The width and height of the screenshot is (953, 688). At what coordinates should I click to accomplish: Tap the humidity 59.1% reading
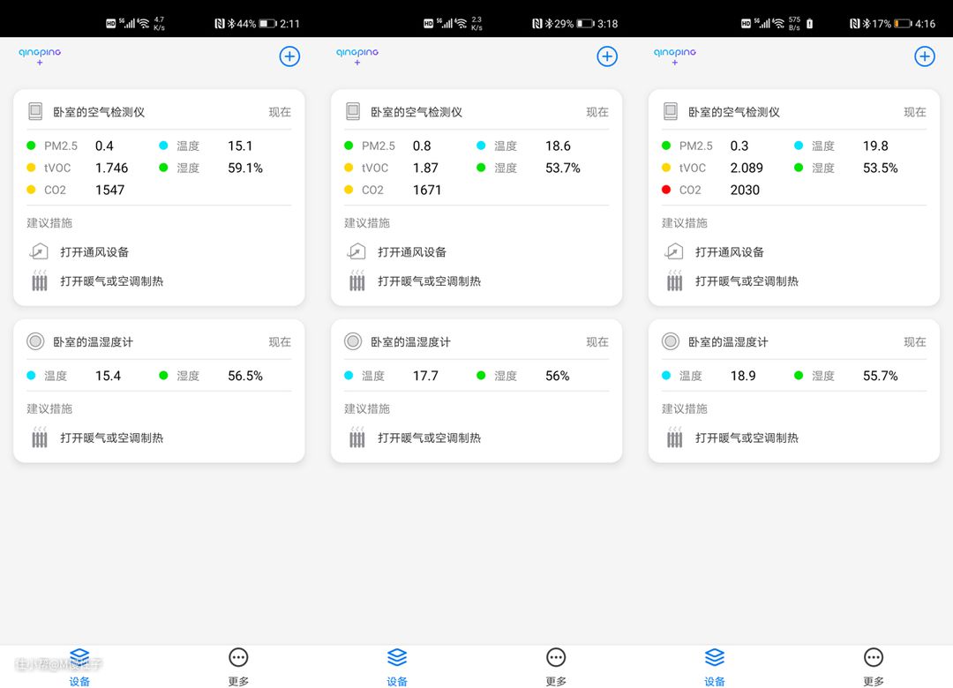[x=244, y=168]
